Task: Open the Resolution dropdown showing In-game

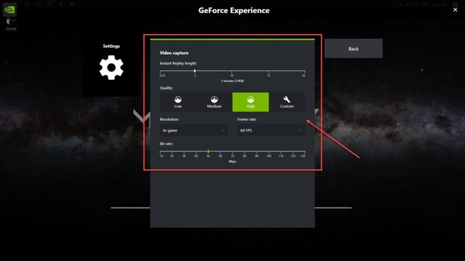Action: coord(193,130)
